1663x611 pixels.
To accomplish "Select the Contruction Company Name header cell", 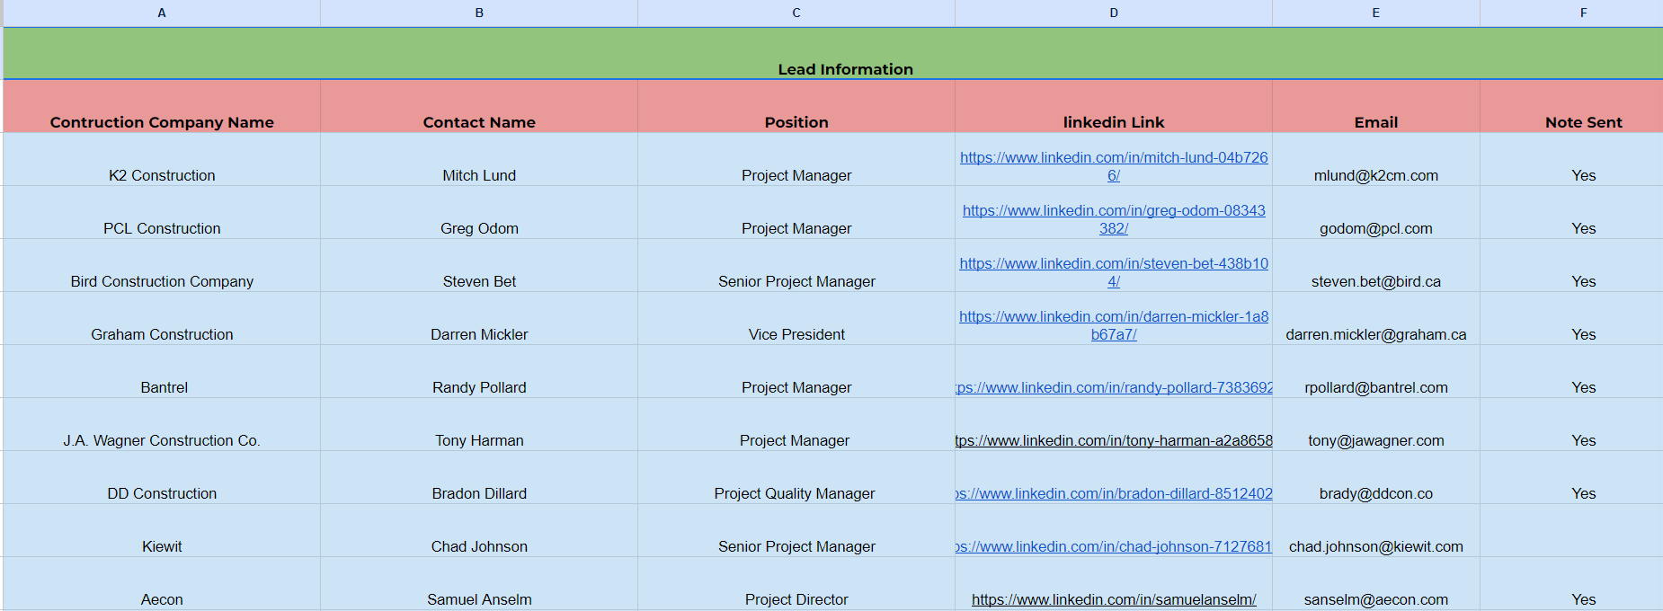I will 162,122.
